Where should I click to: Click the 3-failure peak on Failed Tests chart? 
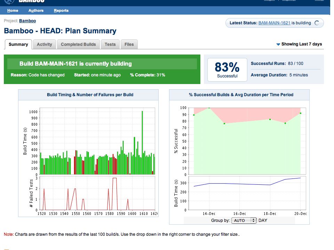point(114,178)
